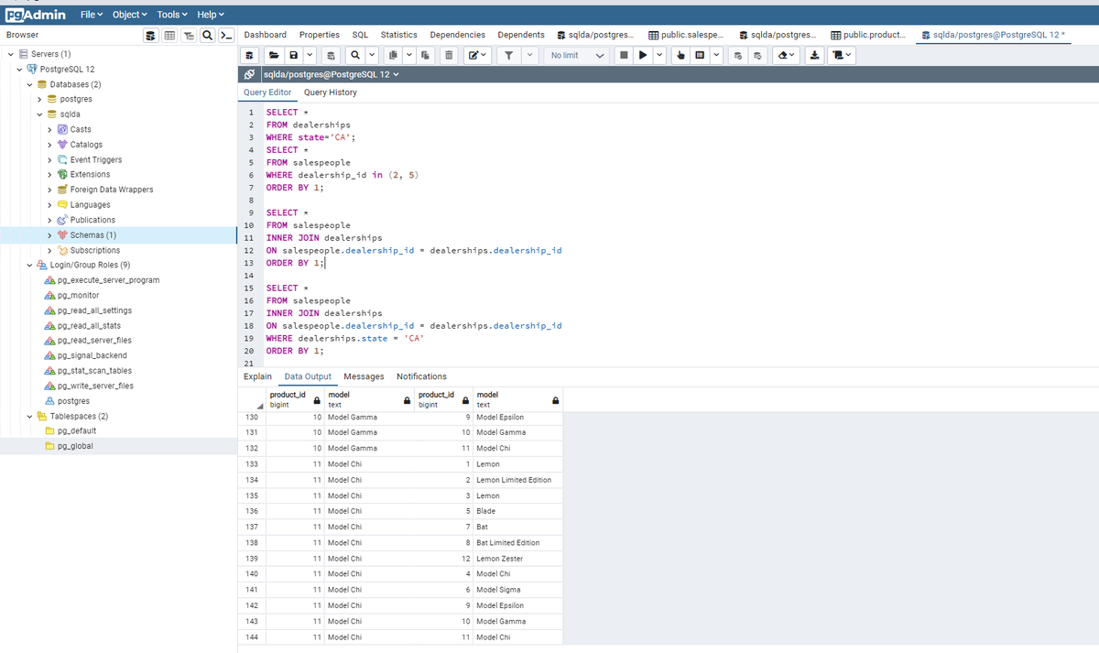Click the Delete rows trash icon
This screenshot has width=1099, height=653.
[x=449, y=55]
